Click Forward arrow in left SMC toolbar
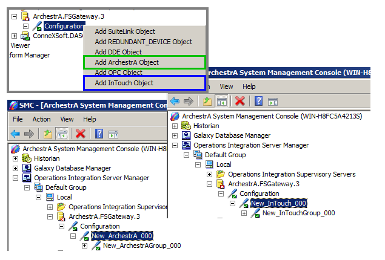The image size is (385, 260). pyautogui.click(x=29, y=134)
